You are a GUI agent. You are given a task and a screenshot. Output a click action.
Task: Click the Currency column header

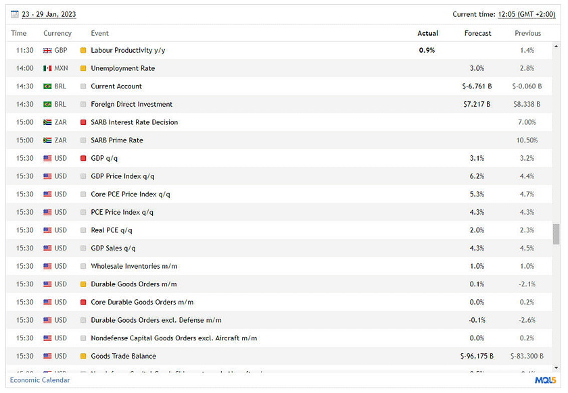click(57, 33)
